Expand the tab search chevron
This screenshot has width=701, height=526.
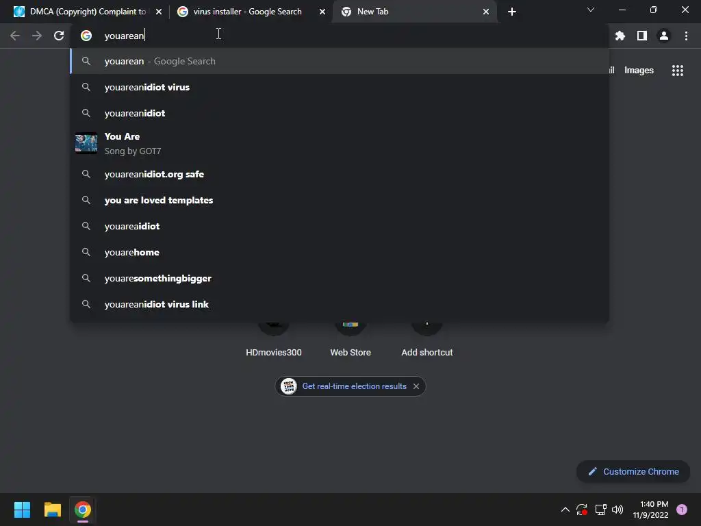pos(591,10)
